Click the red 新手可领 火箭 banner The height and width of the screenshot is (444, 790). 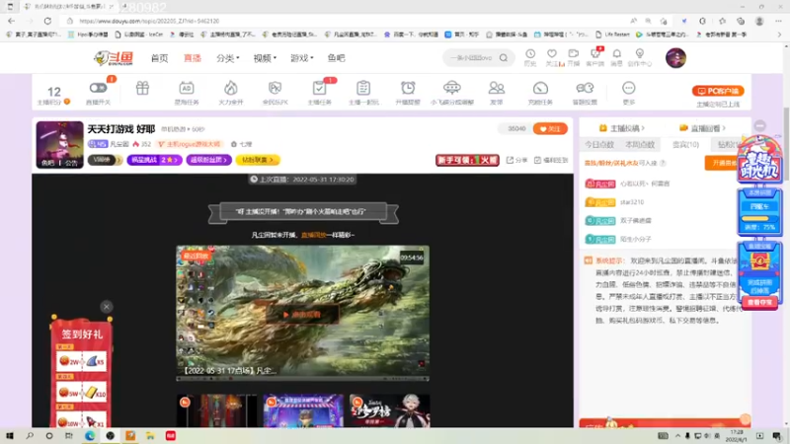click(467, 160)
